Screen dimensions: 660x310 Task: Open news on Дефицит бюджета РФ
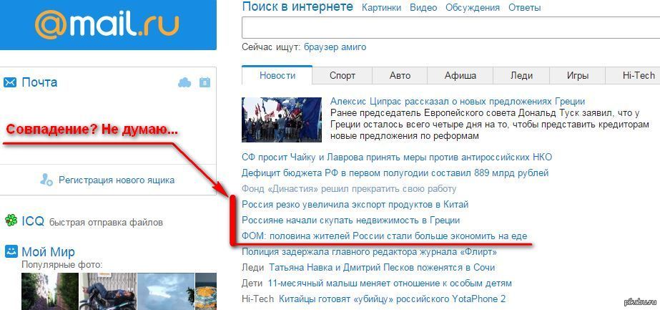point(395,173)
